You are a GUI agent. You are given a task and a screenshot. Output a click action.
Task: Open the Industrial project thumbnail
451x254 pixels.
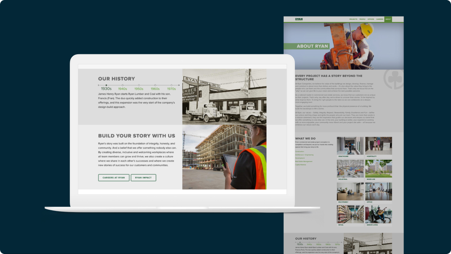[x=350, y=170]
